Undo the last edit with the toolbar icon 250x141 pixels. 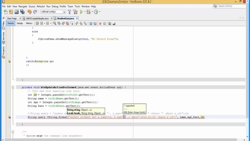coord(30,12)
